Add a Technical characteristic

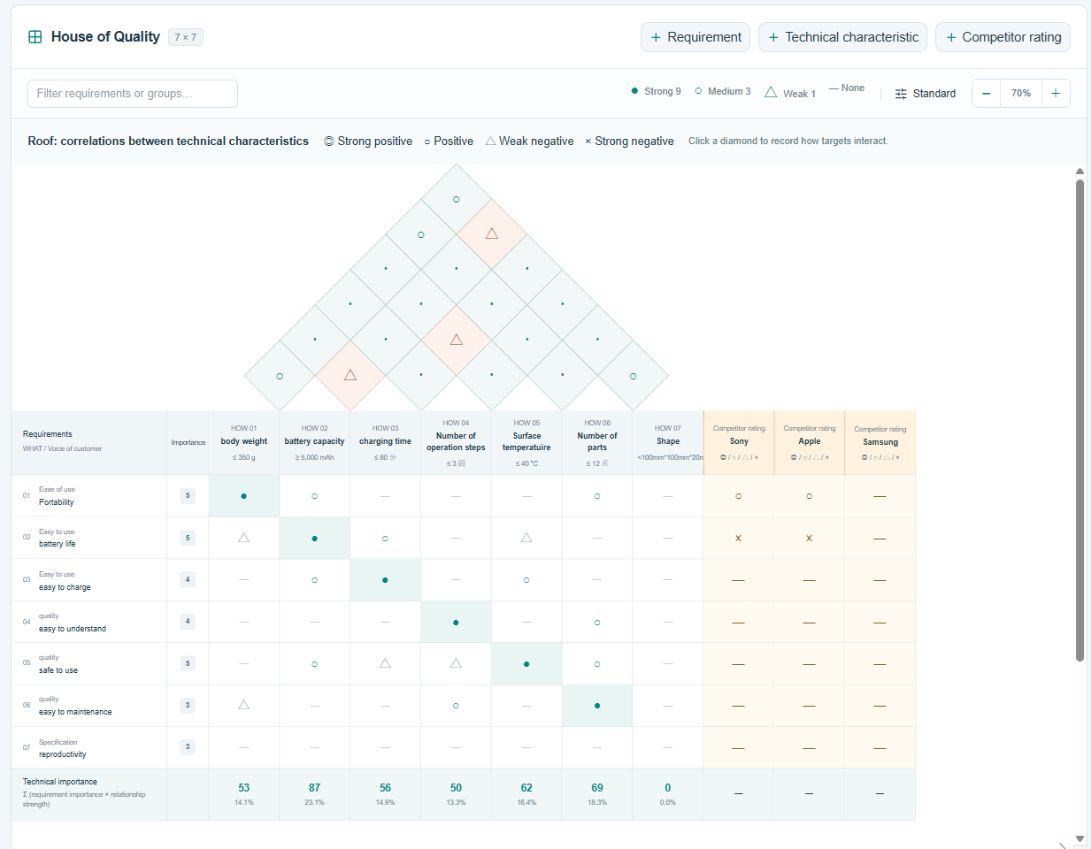pos(843,37)
